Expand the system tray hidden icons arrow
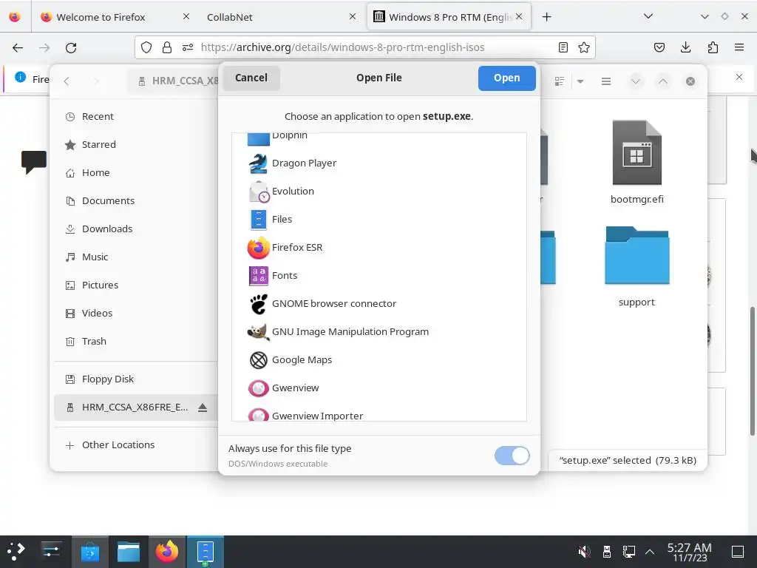The width and height of the screenshot is (757, 568). click(650, 551)
